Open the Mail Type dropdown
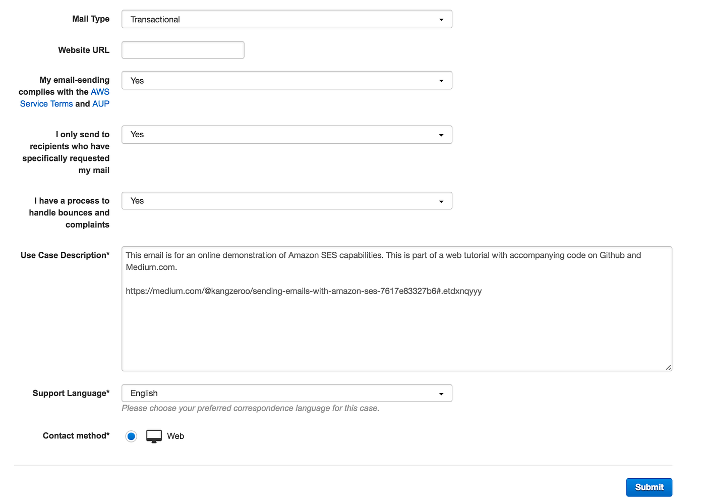Viewport: 706px width, 502px height. click(x=287, y=19)
